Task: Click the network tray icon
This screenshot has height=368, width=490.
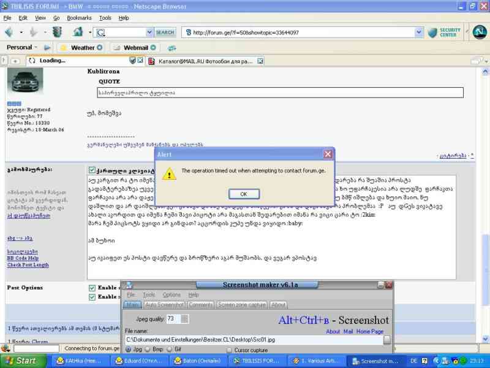Action: [447, 361]
